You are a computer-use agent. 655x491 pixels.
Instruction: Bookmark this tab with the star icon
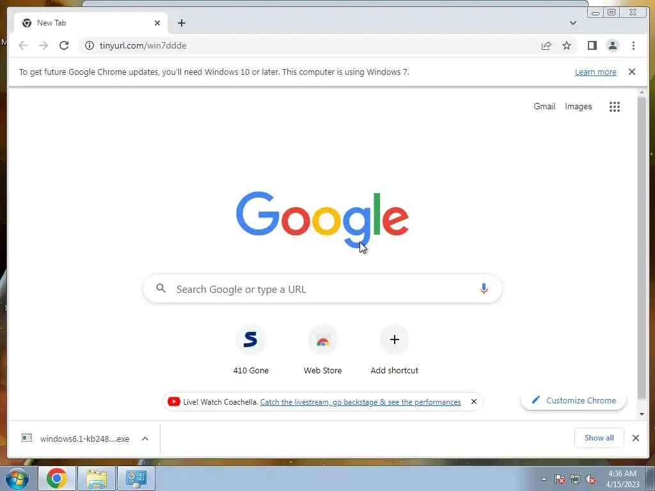pyautogui.click(x=567, y=45)
